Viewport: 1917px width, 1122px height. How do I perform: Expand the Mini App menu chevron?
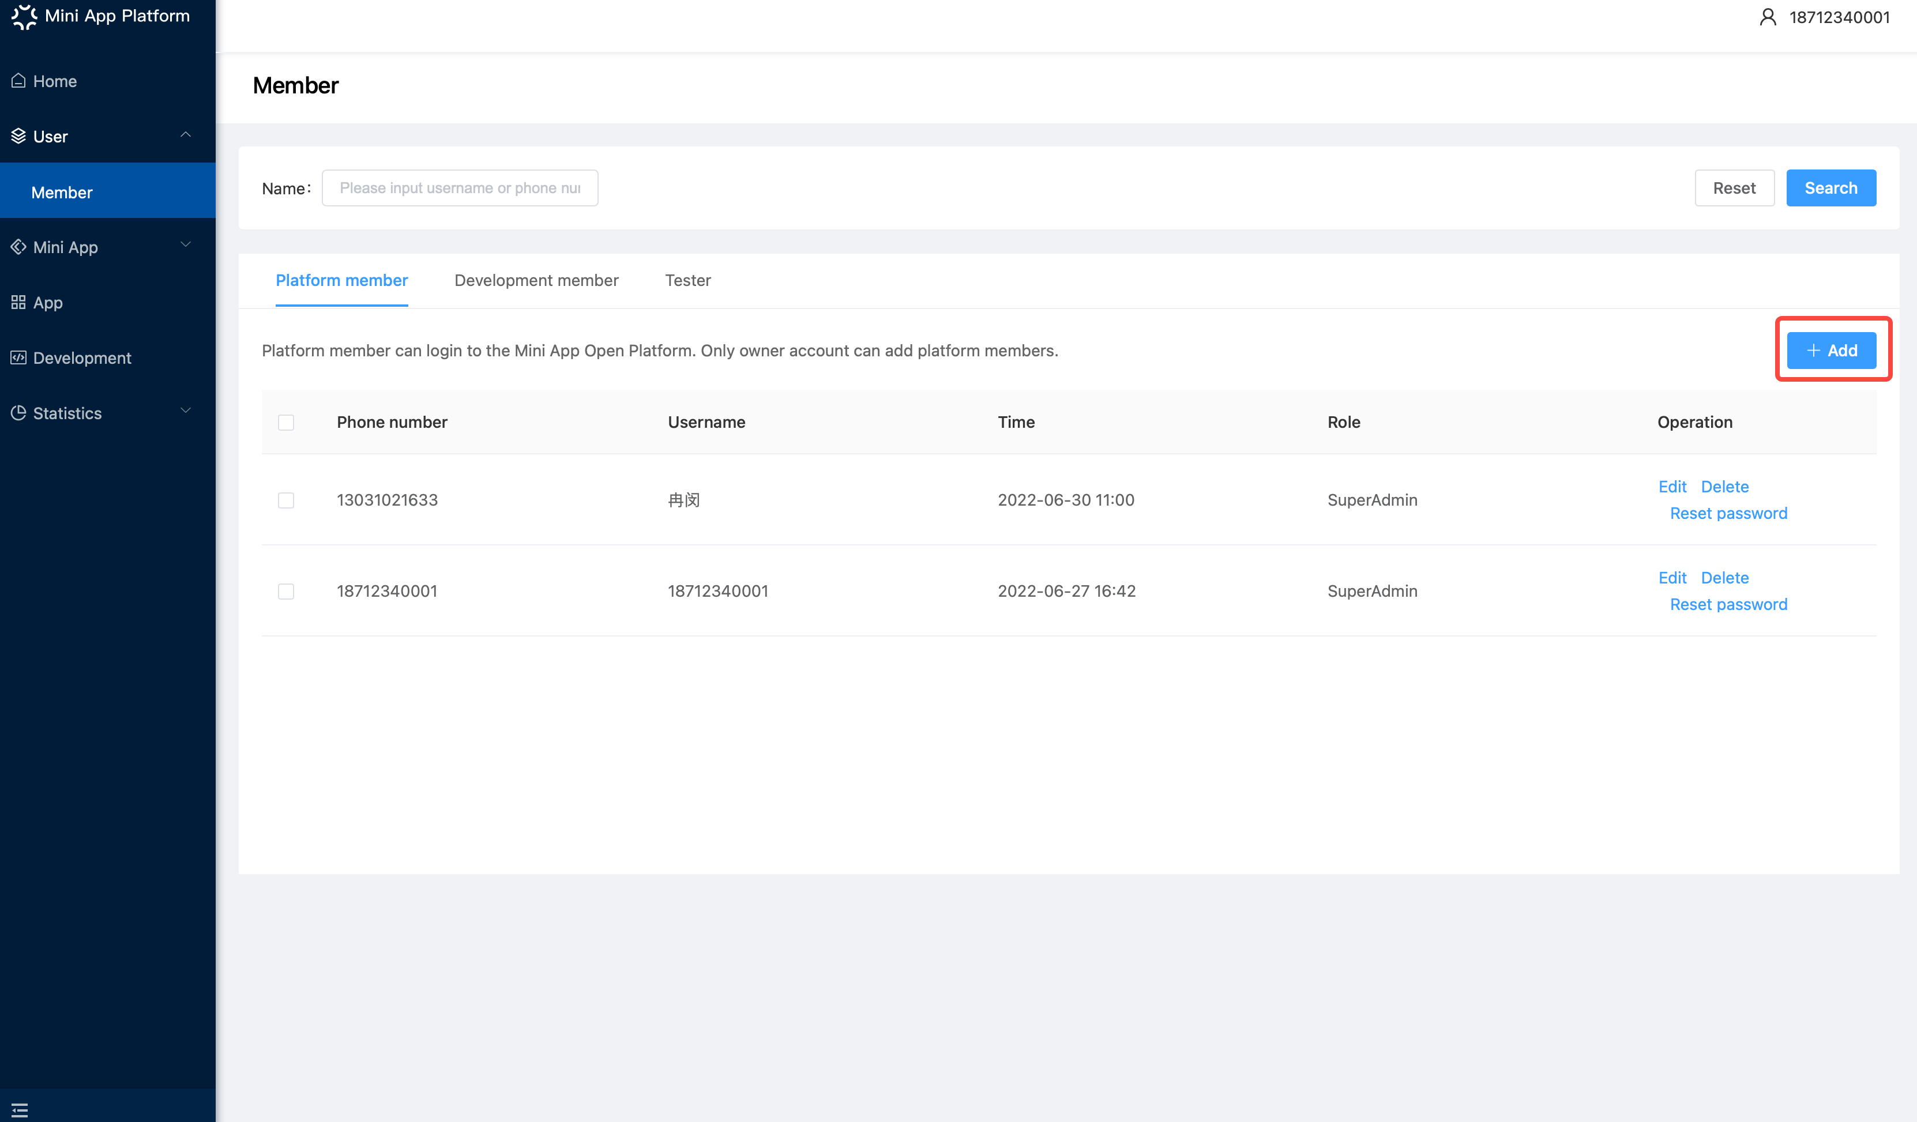[x=186, y=245]
